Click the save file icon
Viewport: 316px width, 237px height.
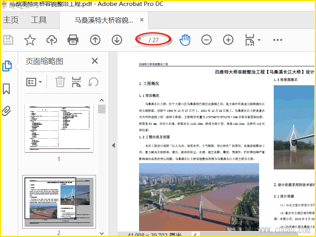coord(8,40)
